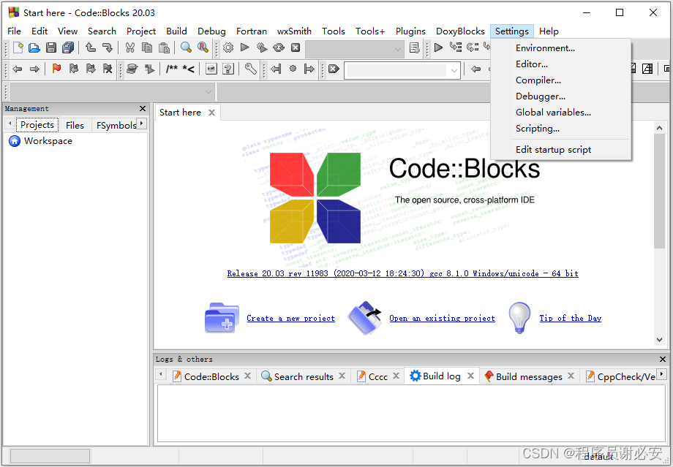Viewport: 673px width, 467px height.
Task: Click the Paste clipboard icon
Action: coord(164,48)
